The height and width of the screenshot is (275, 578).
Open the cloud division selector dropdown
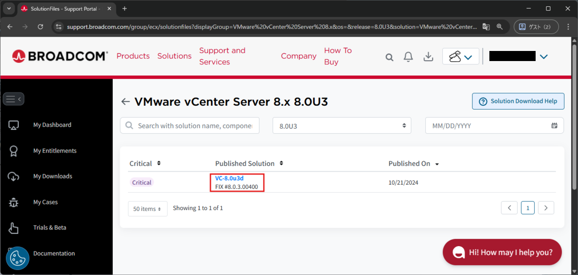click(x=460, y=57)
